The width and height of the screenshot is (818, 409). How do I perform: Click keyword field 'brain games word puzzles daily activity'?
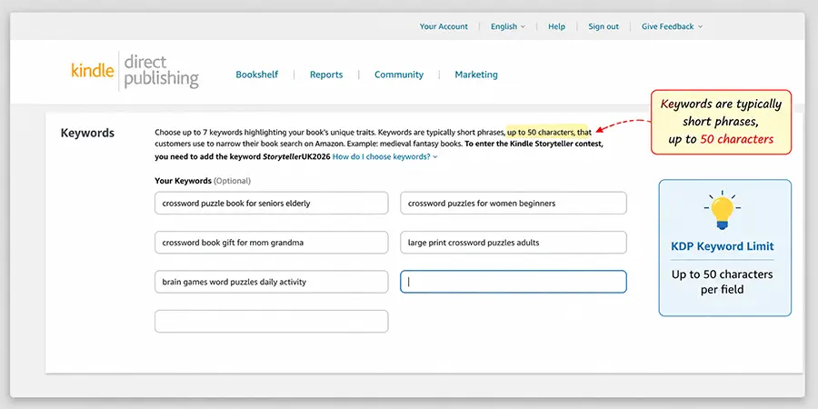271,282
